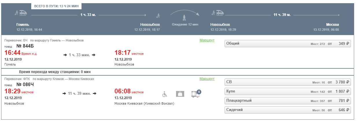This screenshot has height=122, width=357.
Task: Select the Купе car class option
Action: pyautogui.click(x=288, y=92)
